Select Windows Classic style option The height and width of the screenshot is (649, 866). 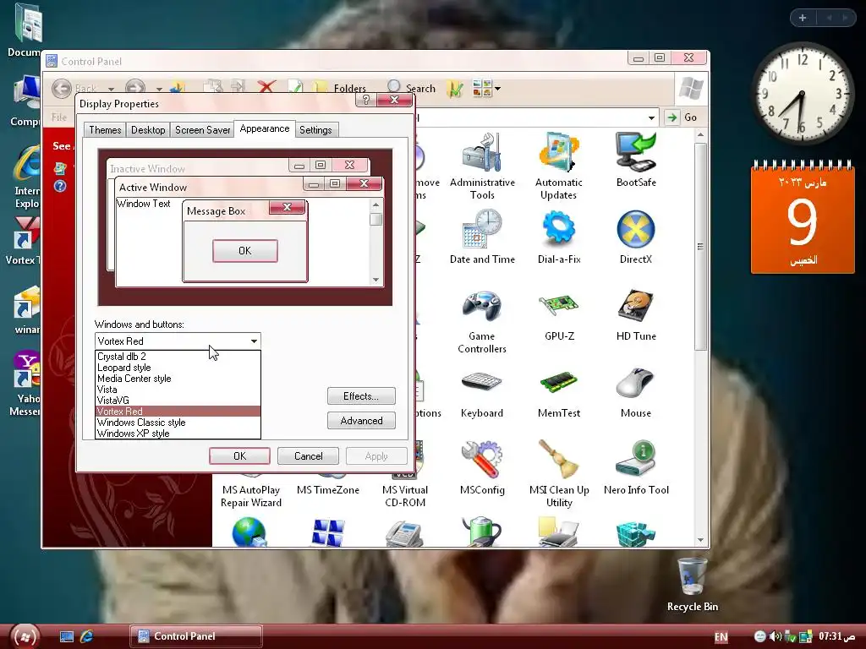click(178, 423)
